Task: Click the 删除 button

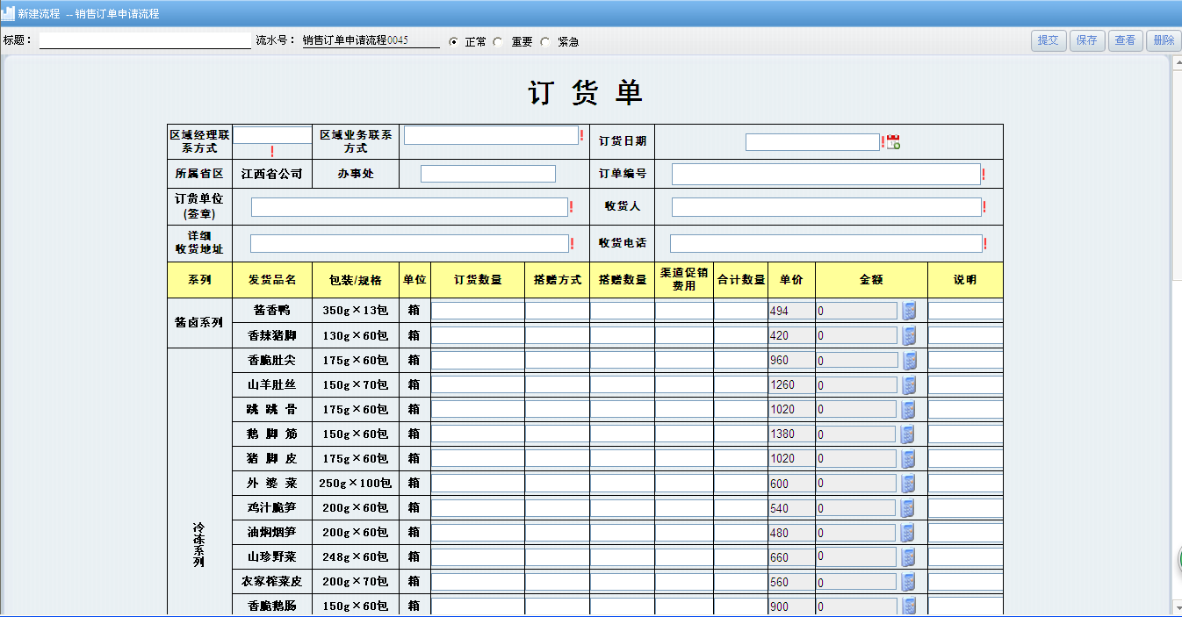Action: (1164, 40)
